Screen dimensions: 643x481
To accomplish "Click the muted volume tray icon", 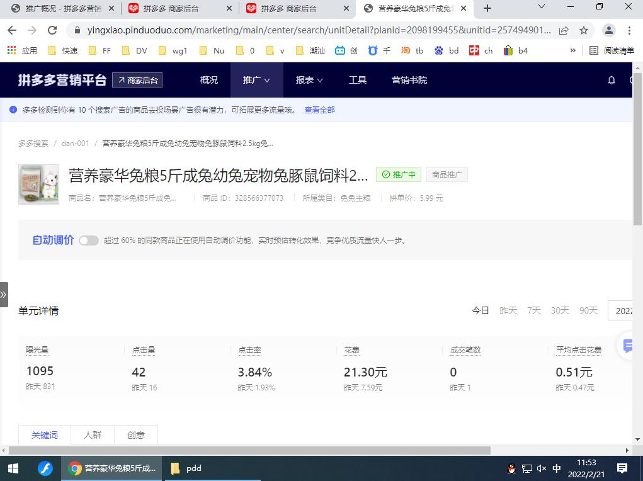I will pyautogui.click(x=542, y=468).
